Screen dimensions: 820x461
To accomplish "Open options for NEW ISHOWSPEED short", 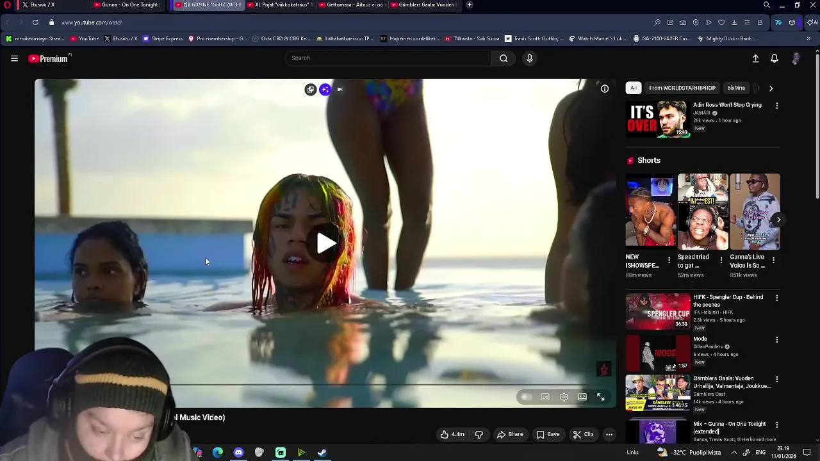I will [x=669, y=261].
